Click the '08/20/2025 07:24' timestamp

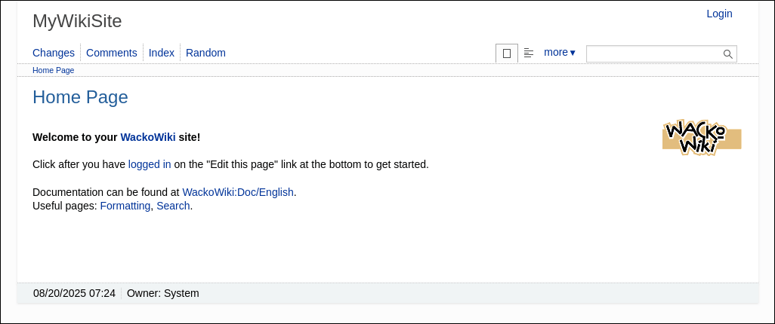coord(74,293)
